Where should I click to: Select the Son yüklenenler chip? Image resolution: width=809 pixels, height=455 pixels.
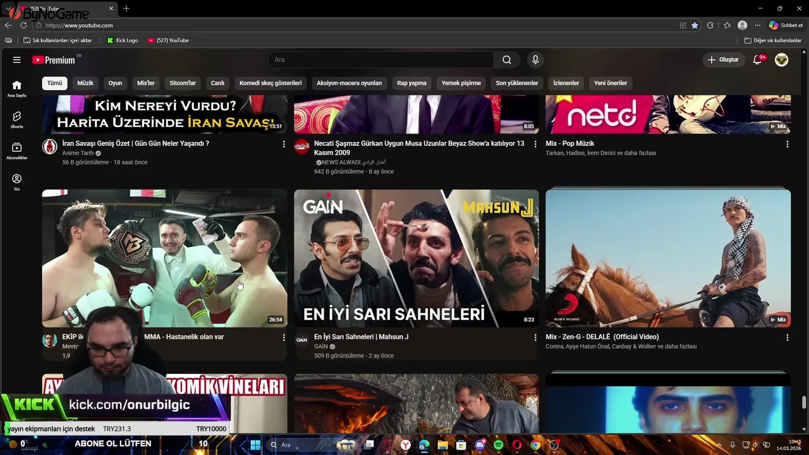517,83
